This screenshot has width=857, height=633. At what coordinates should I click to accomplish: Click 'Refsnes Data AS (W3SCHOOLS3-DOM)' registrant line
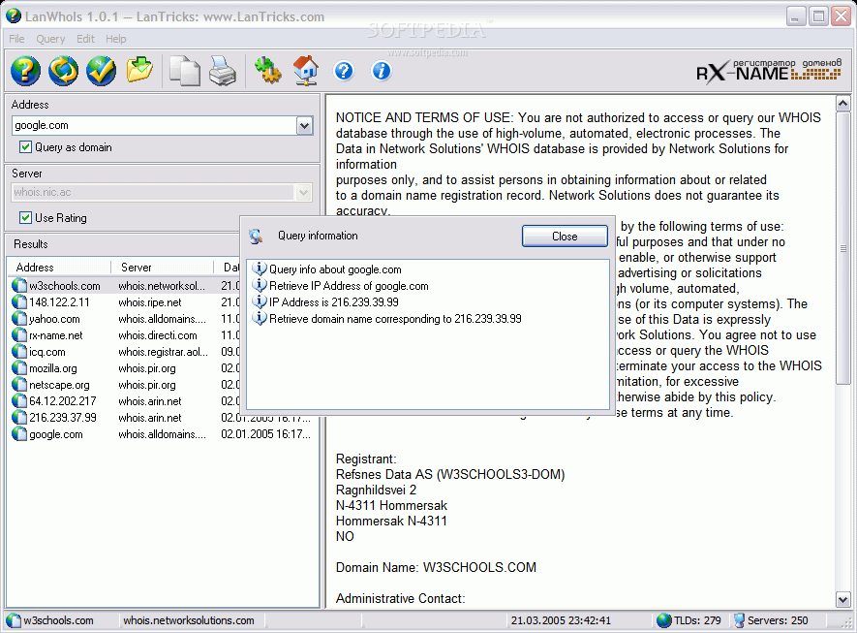tap(450, 474)
